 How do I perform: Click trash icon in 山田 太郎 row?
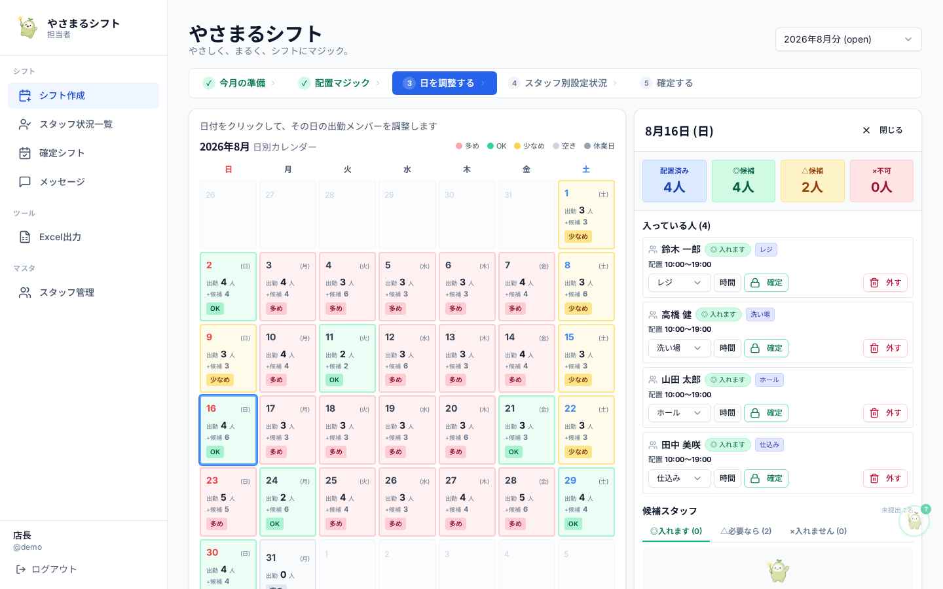(874, 413)
